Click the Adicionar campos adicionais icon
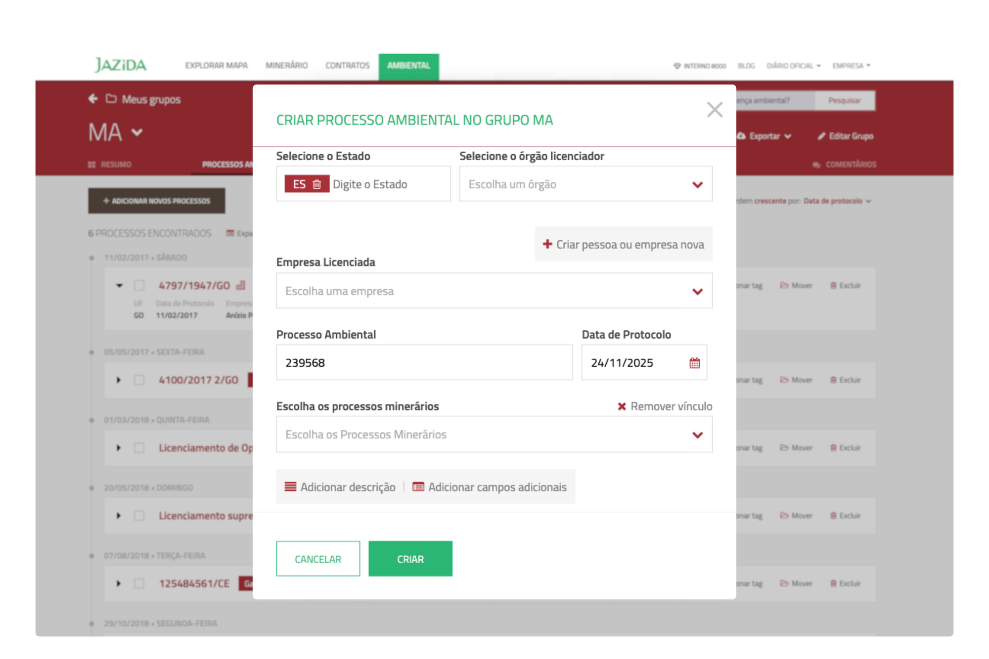 click(x=418, y=487)
